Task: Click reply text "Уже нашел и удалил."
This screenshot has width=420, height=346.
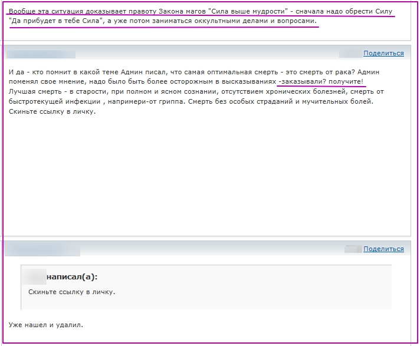Action: (45, 324)
